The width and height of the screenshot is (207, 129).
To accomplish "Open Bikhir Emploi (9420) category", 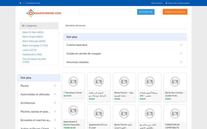I will pos(32,37).
